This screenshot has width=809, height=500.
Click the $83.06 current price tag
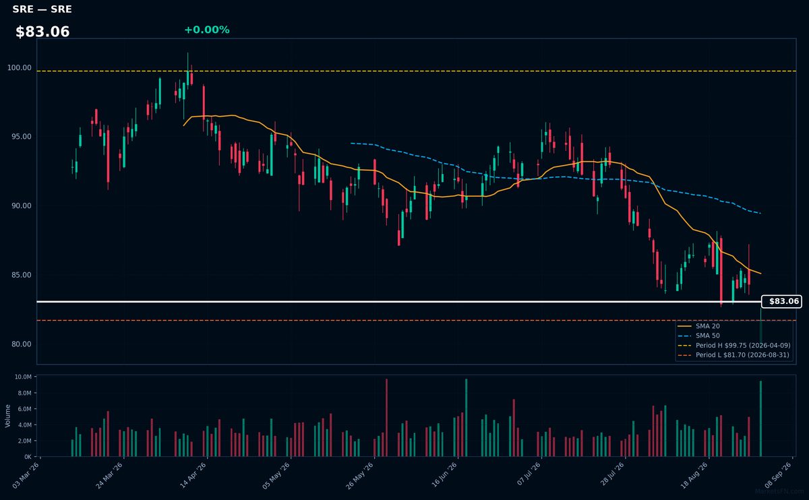tap(781, 301)
